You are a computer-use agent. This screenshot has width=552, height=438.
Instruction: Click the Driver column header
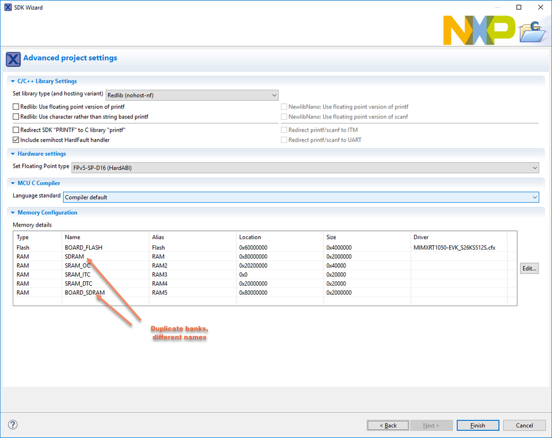pyautogui.click(x=459, y=237)
